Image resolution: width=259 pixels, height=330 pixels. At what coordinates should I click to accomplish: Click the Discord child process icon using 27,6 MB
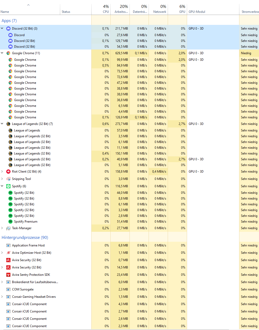click(10, 35)
